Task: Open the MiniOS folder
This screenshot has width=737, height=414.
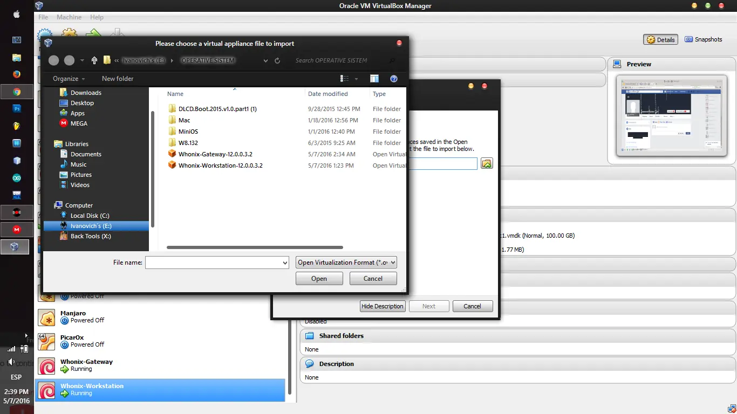Action: click(x=188, y=132)
